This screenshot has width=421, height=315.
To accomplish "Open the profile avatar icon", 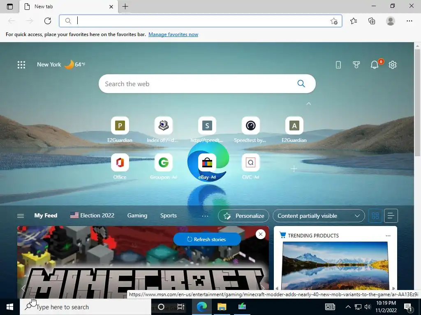I will tap(391, 21).
